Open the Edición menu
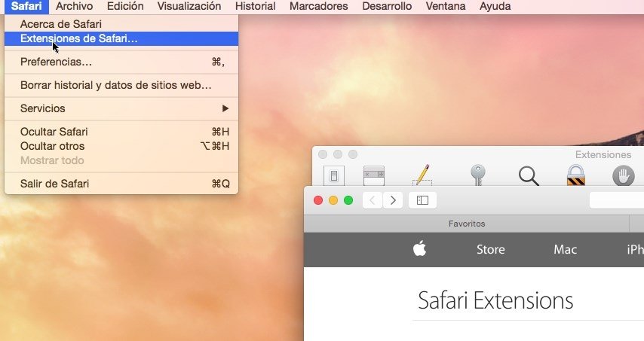Image resolution: width=644 pixels, height=341 pixels. click(125, 7)
